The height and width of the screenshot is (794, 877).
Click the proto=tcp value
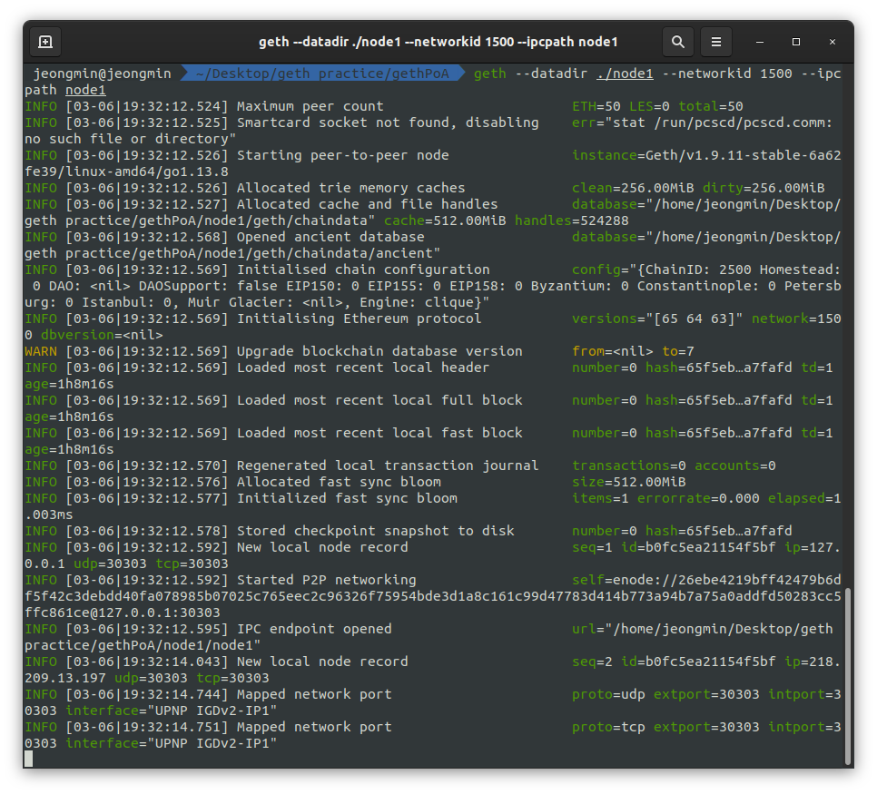[x=608, y=727]
